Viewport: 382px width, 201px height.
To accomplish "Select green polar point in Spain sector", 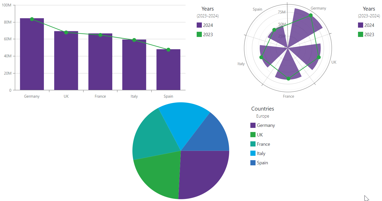I will (x=274, y=30).
